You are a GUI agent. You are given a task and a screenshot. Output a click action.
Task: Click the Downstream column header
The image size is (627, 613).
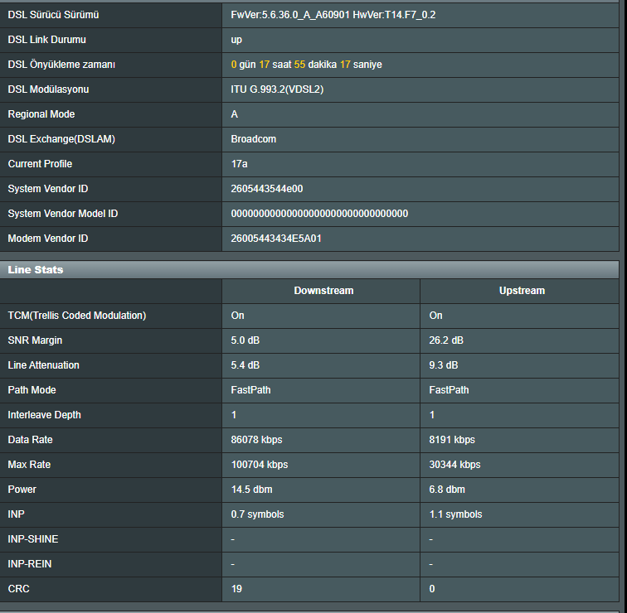[323, 291]
